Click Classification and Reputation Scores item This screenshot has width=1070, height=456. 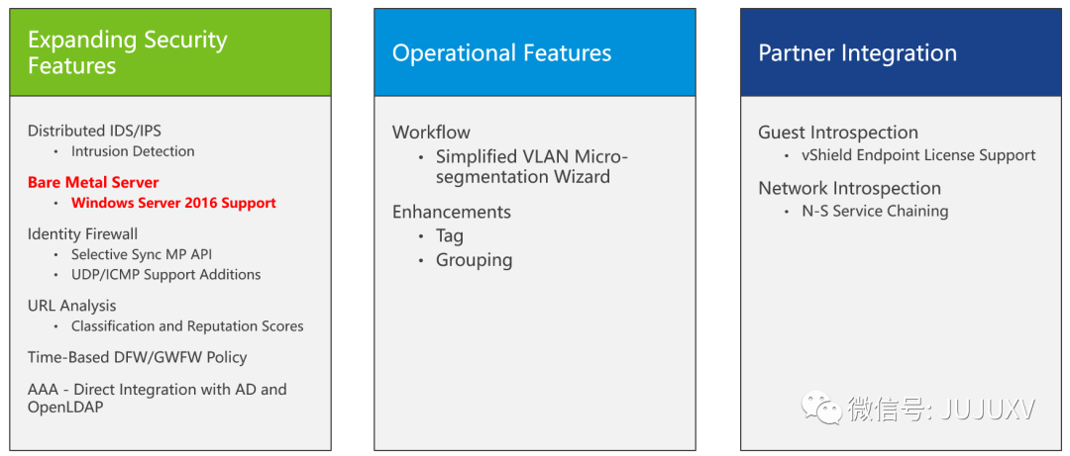(187, 326)
